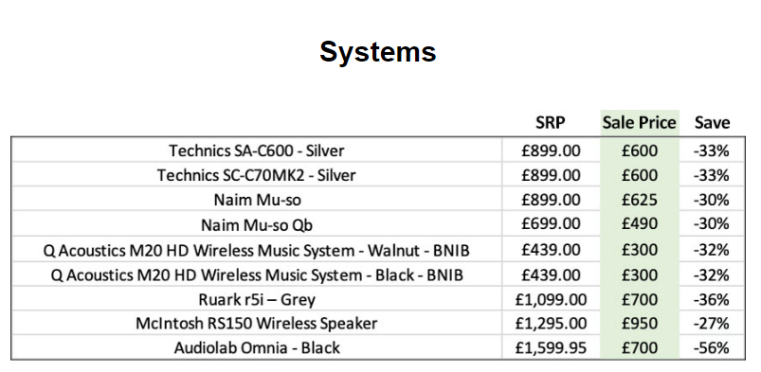Select the Sale Price column header

pyautogui.click(x=639, y=123)
